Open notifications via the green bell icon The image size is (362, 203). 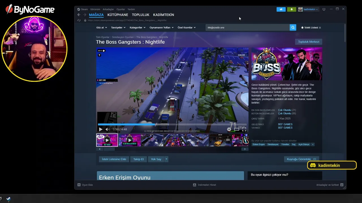292,9
